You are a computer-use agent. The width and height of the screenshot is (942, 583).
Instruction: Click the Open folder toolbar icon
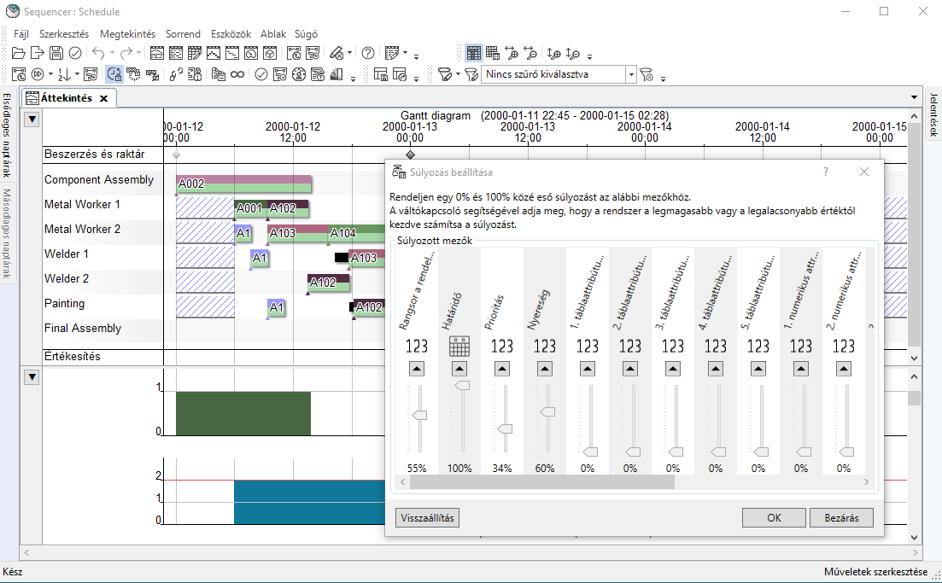point(20,53)
